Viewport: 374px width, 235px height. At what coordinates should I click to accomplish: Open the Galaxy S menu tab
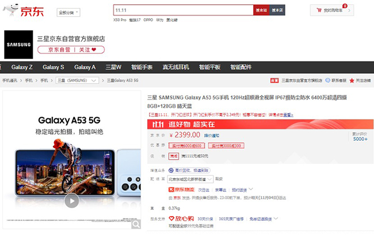[54, 67]
